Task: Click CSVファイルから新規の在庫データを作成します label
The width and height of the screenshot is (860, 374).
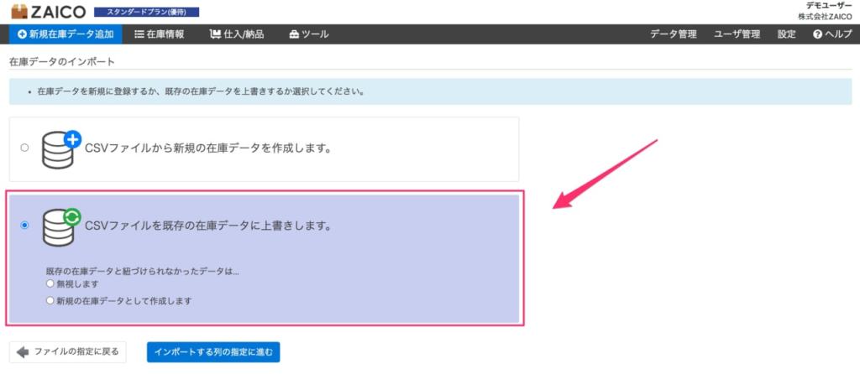Action: pos(208,148)
